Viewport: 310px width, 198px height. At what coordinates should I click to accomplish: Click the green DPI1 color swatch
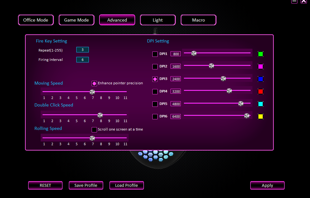(x=260, y=54)
